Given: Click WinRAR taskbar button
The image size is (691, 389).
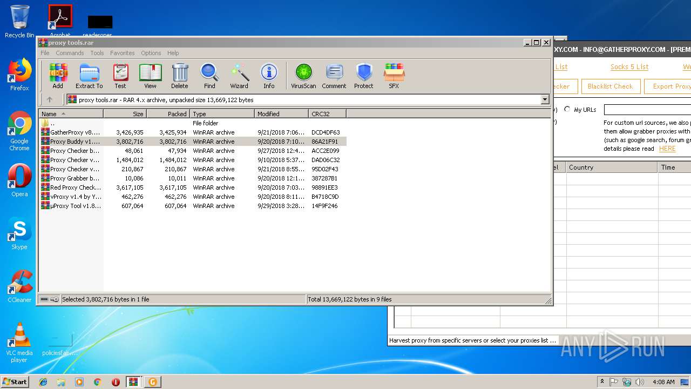Looking at the screenshot, I should click(x=134, y=382).
